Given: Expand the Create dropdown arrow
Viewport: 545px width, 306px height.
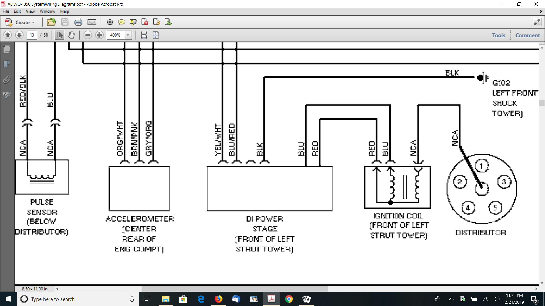Looking at the screenshot, I should [33, 22].
